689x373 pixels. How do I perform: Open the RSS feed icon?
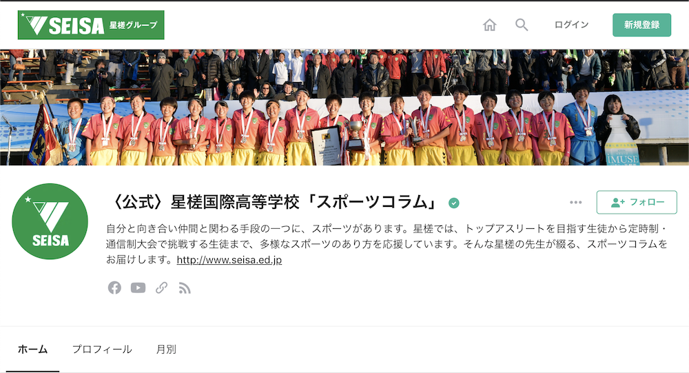[185, 288]
